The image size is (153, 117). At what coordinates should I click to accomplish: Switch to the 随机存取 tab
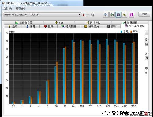pyautogui.click(x=93, y=23)
